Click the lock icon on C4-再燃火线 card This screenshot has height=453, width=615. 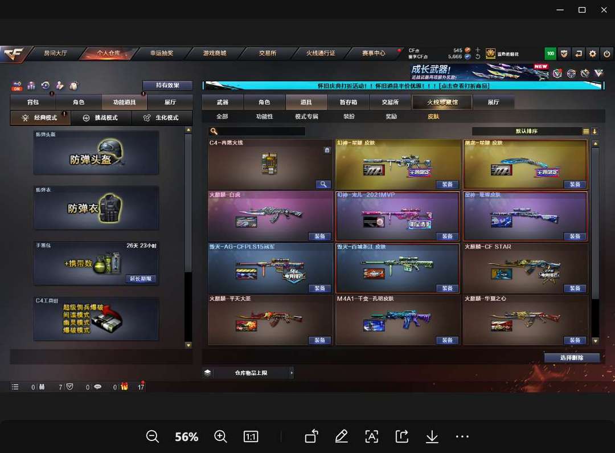327,150
